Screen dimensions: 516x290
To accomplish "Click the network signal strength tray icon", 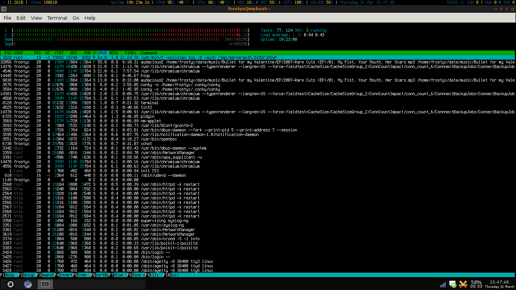I will click(x=443, y=284).
